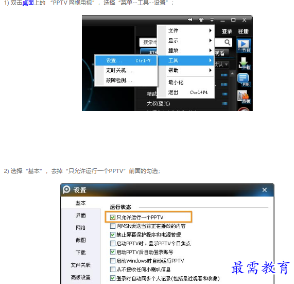Choose 设置... in the 工具 submenu
The image size is (294, 284).
(x=126, y=60)
